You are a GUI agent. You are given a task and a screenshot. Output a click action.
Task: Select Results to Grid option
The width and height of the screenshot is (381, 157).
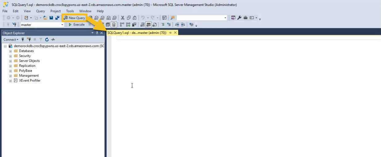coord(148,25)
